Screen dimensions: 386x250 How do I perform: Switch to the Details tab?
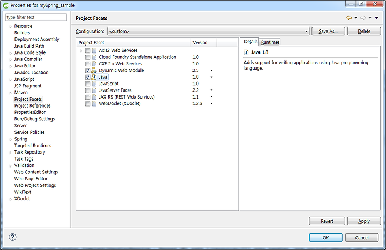tap(250, 42)
